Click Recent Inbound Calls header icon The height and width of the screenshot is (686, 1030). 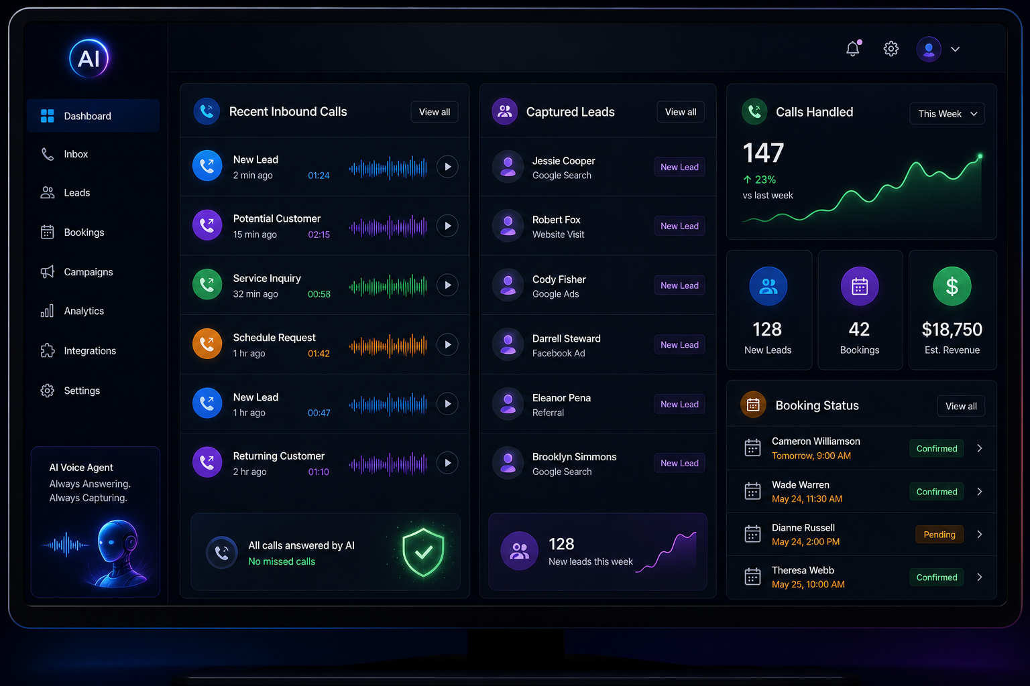click(207, 111)
